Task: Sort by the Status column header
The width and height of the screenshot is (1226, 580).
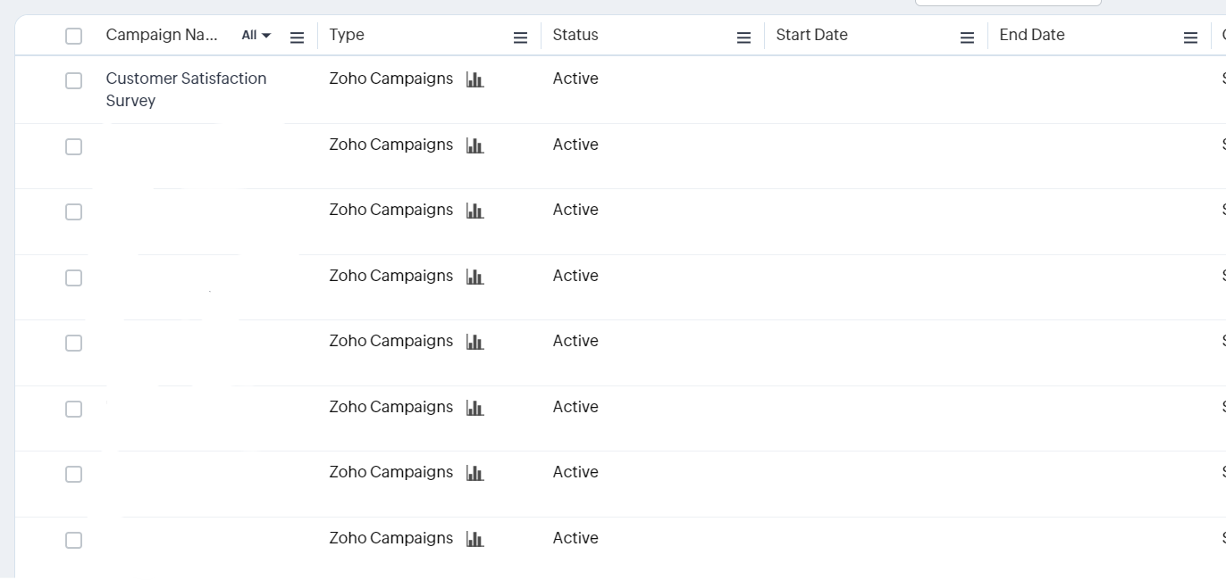Action: pyautogui.click(x=575, y=35)
